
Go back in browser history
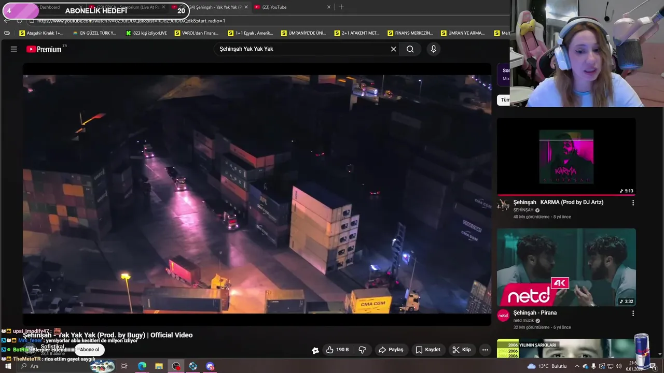pos(6,21)
